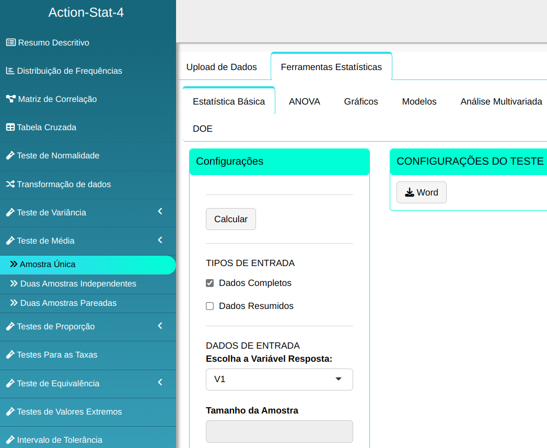Screen dimensions: 547x448
Task: Open the Variável Resposta V1 dropdown
Action: coord(279,379)
